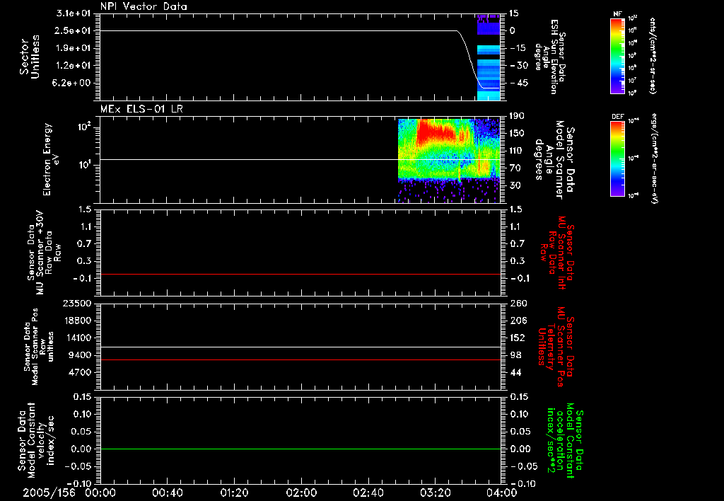
Task: Click the "02:40" time tick label
Action: tap(368, 493)
